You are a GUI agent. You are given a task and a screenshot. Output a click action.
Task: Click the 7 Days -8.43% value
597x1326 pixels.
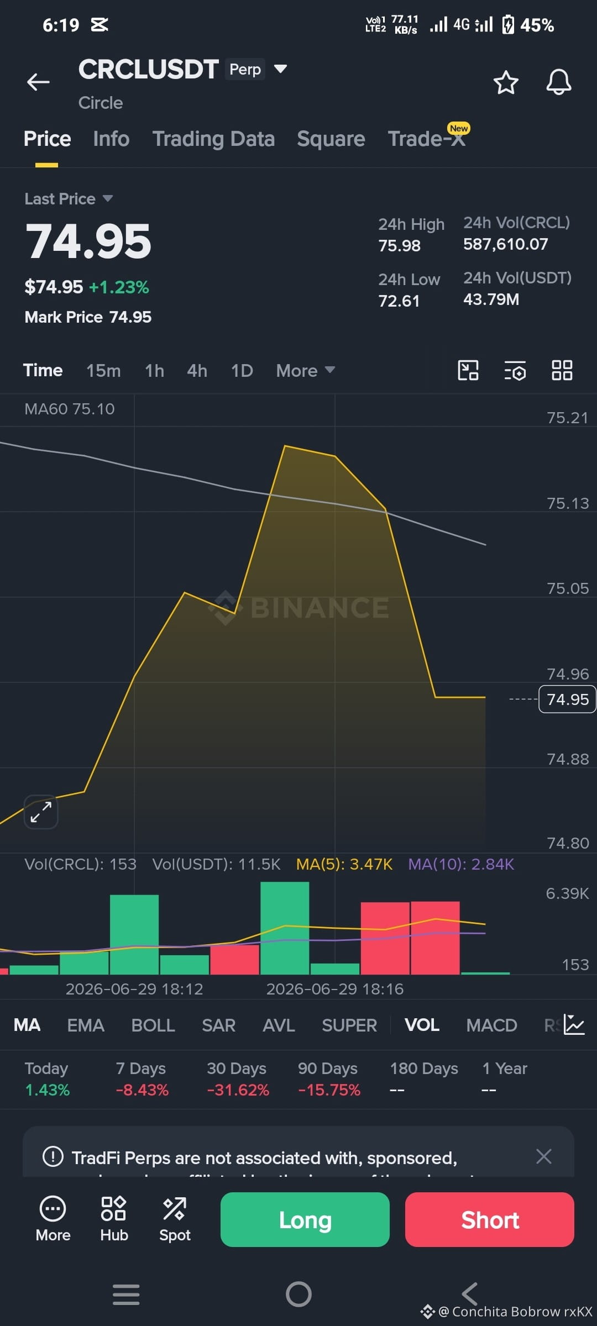point(142,1090)
